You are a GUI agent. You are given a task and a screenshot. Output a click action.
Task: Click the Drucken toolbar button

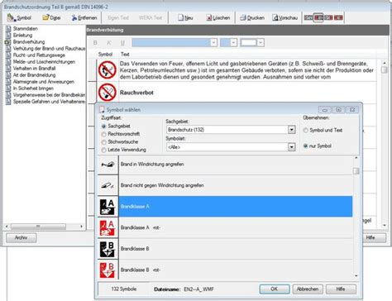click(x=252, y=18)
